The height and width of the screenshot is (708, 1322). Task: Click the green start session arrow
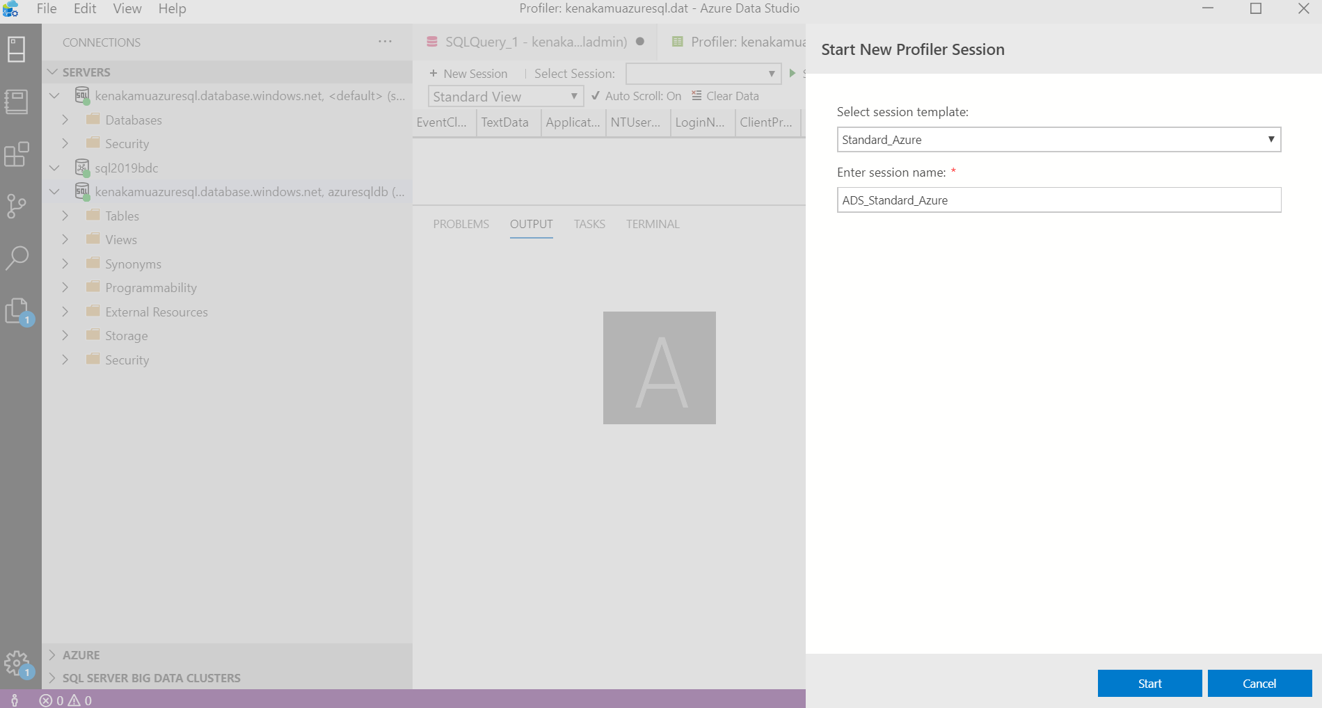point(792,73)
